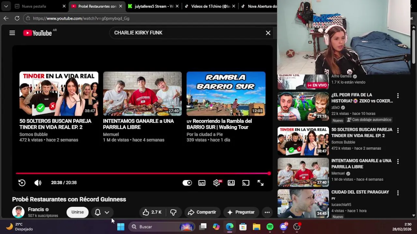Go to YouTube home via the logo

point(37,33)
